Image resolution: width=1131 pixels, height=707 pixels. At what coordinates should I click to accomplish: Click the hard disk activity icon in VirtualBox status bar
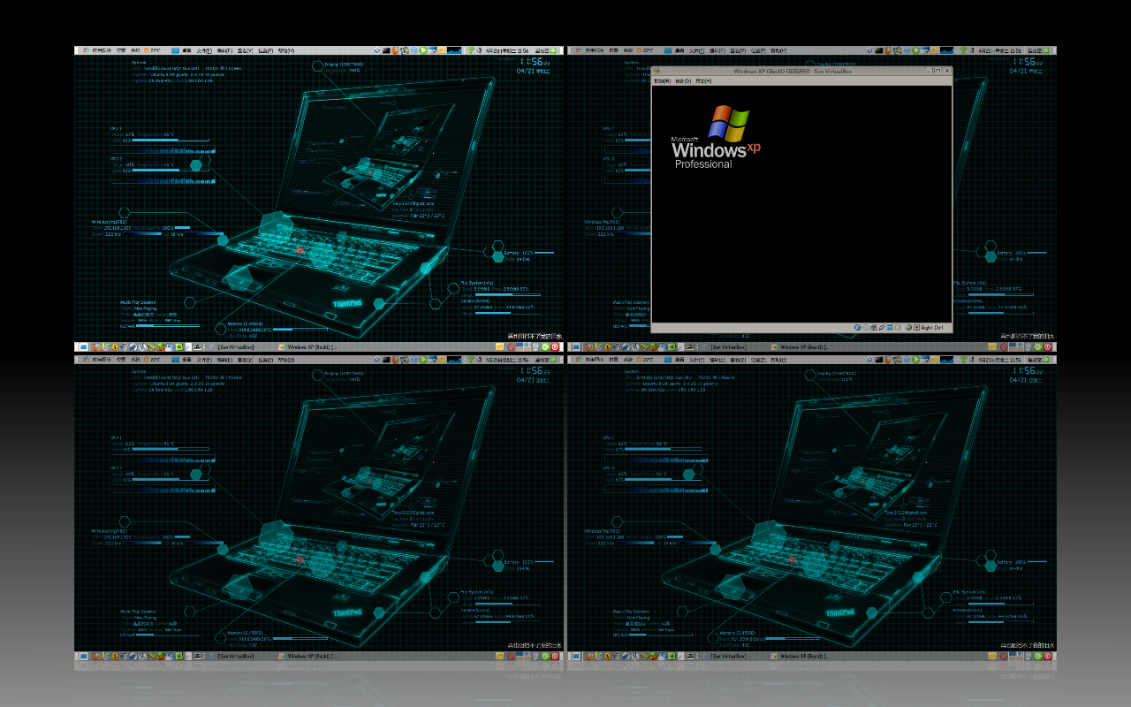coord(857,327)
